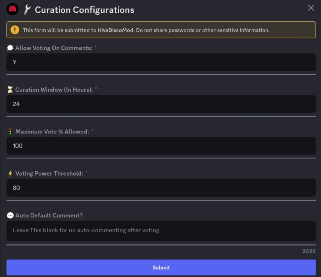The height and width of the screenshot is (277, 321).
Task: Close the Curation Configurations dialog
Action: point(311,8)
